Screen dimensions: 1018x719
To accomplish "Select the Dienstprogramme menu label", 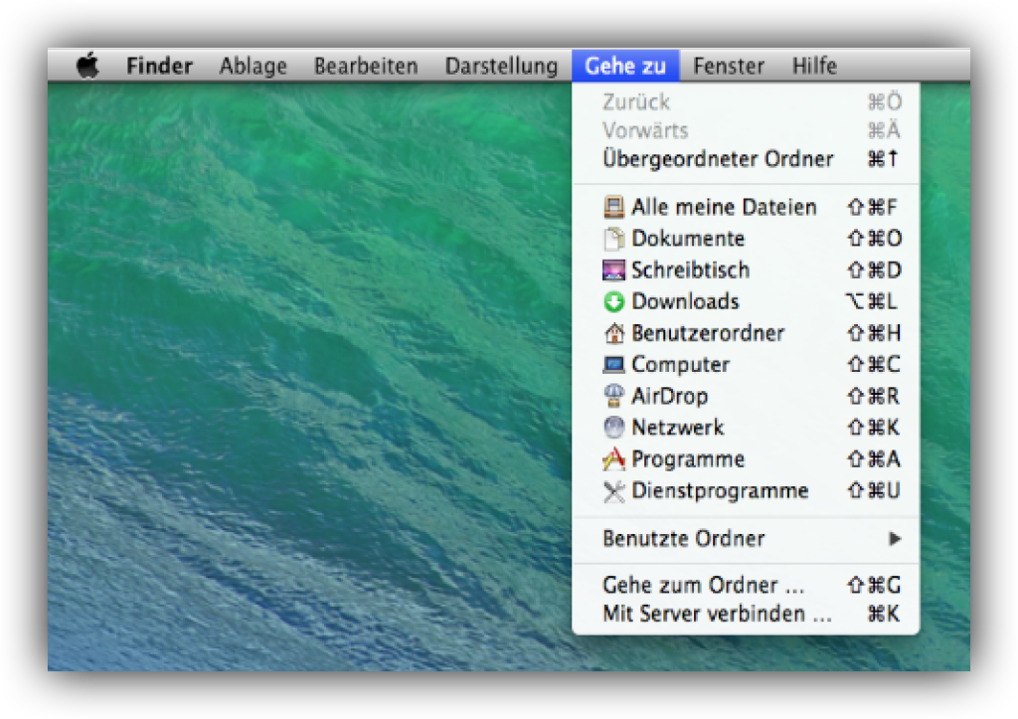I will pos(720,490).
